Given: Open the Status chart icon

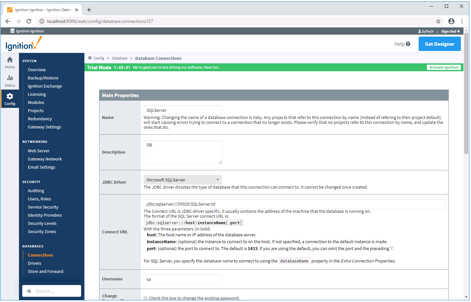Looking at the screenshot, I should (10, 78).
